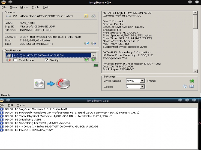Click the image information question-mark disc icon
The height and width of the screenshot is (150, 201).
pos(94,43)
